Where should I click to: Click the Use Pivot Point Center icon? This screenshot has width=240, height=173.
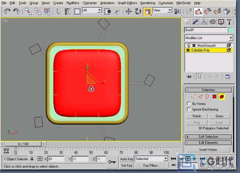point(178,12)
